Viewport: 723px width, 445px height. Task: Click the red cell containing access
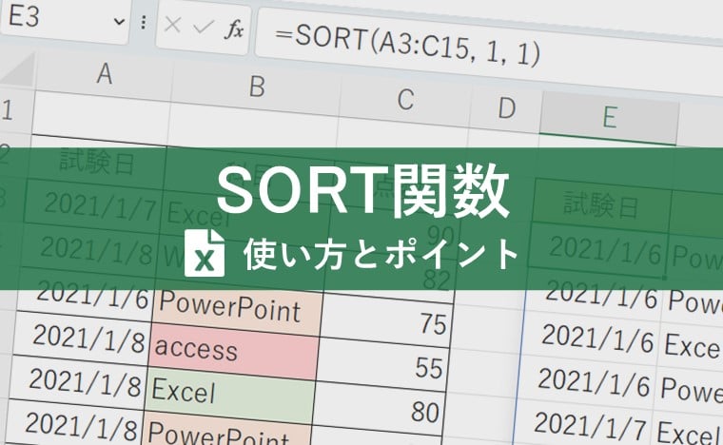pyautogui.click(x=236, y=350)
